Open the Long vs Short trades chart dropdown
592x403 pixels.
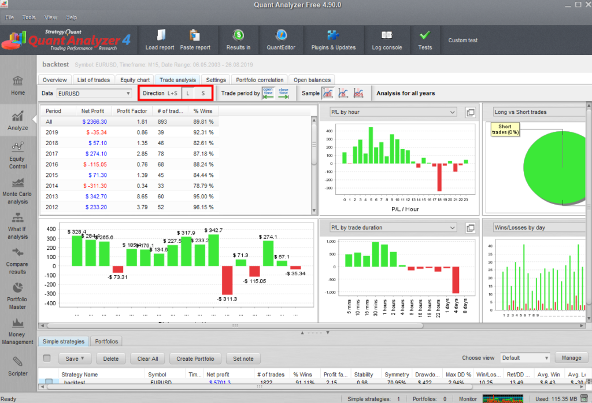tap(539, 112)
